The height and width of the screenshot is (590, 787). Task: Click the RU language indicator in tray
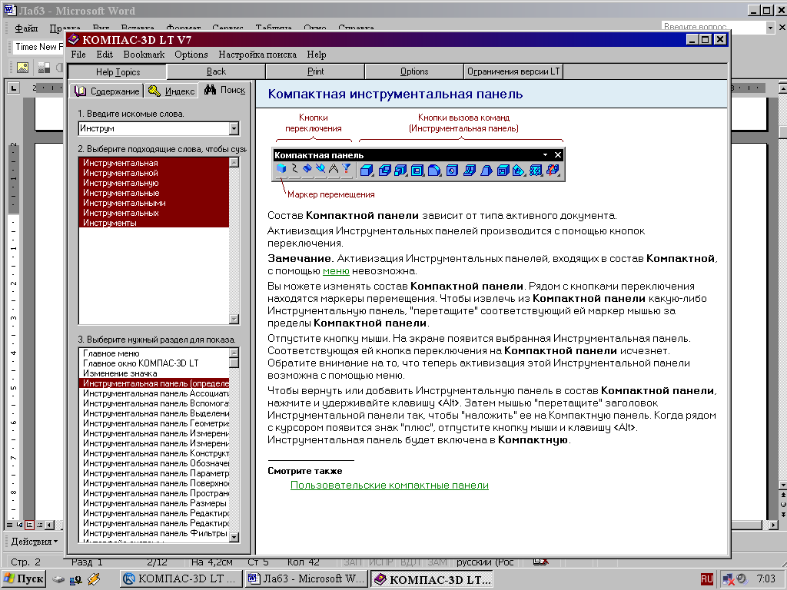tap(707, 579)
